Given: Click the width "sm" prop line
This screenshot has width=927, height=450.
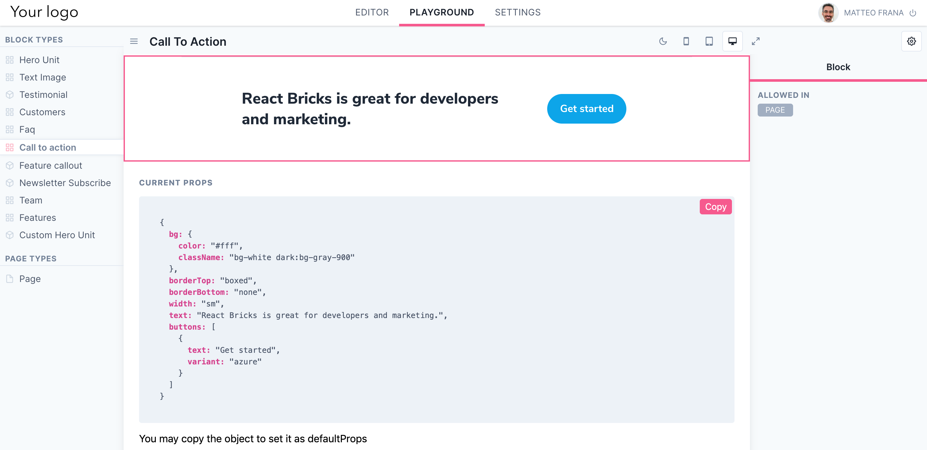Looking at the screenshot, I should [196, 304].
